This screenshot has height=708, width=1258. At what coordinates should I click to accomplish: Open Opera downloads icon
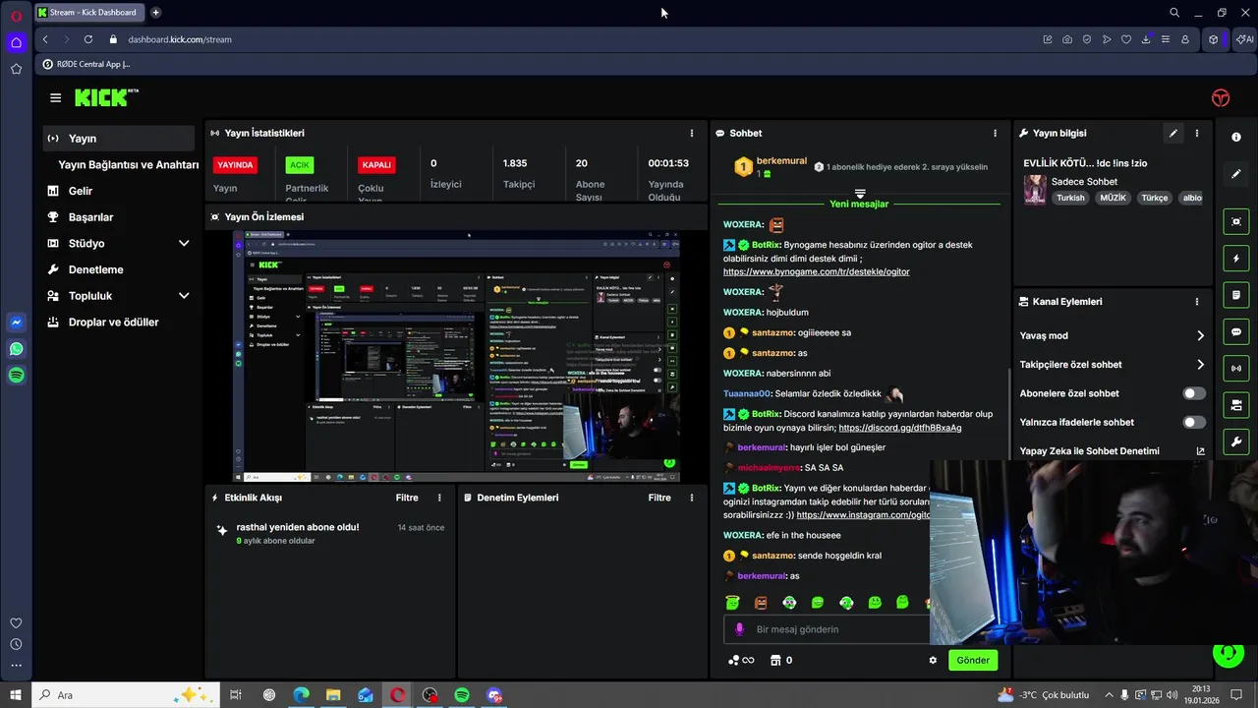pyautogui.click(x=1146, y=39)
